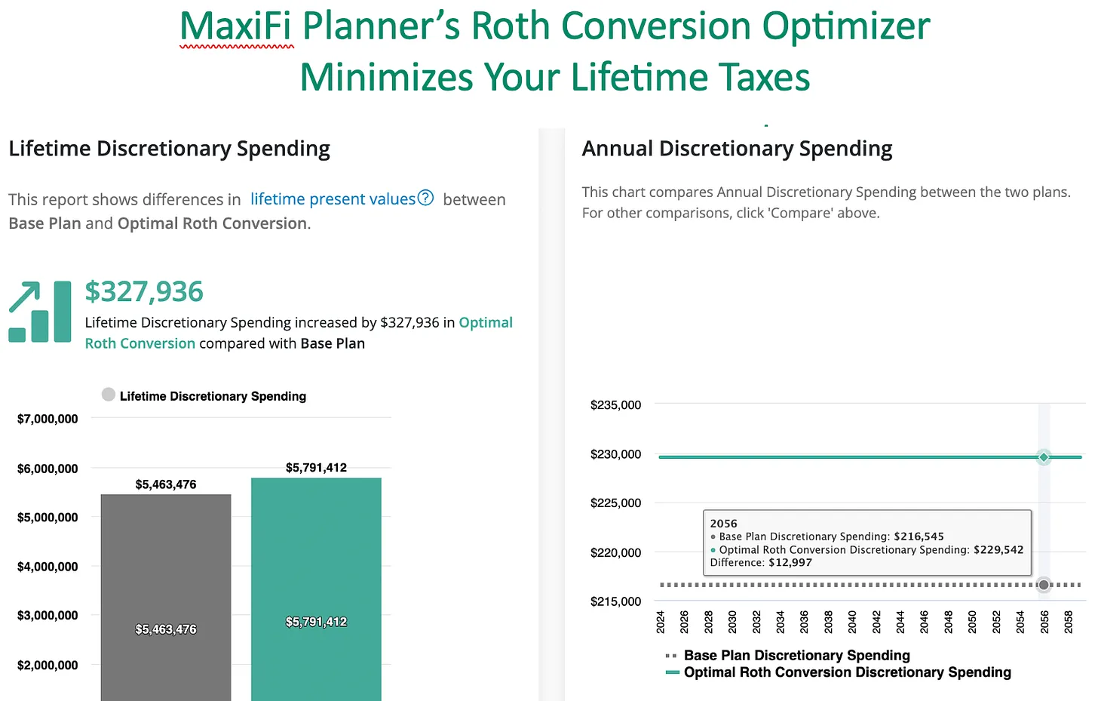The image size is (1098, 701).
Task: Click the 2040 year axis label
Action: [852, 622]
